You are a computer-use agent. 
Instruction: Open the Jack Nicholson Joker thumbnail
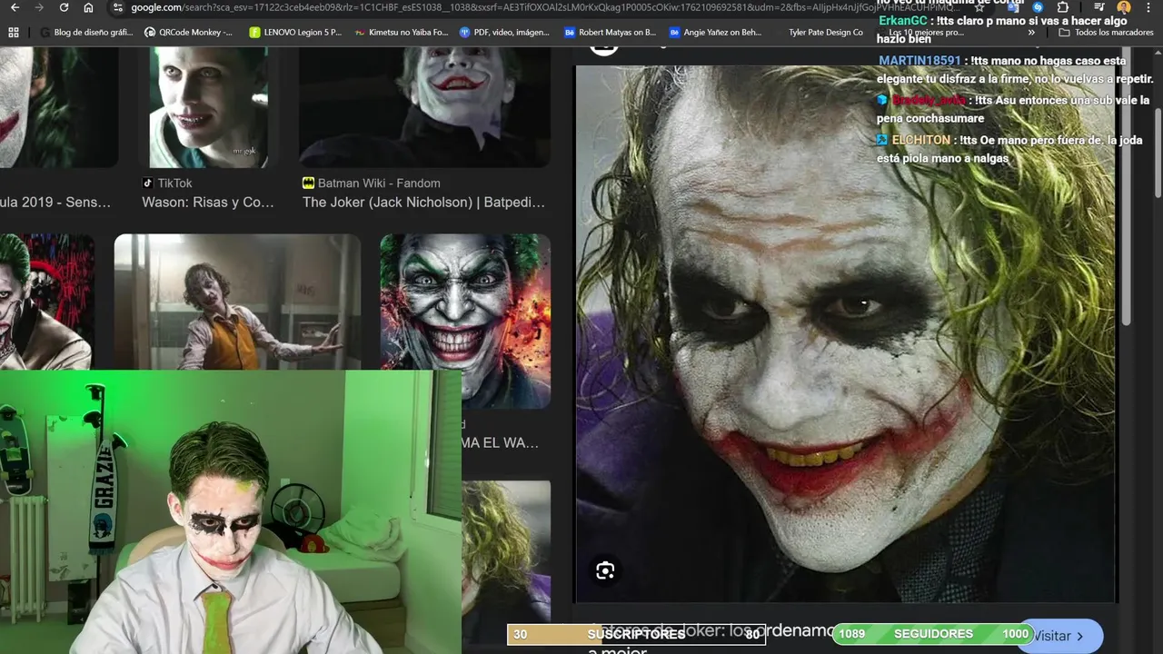click(x=424, y=107)
